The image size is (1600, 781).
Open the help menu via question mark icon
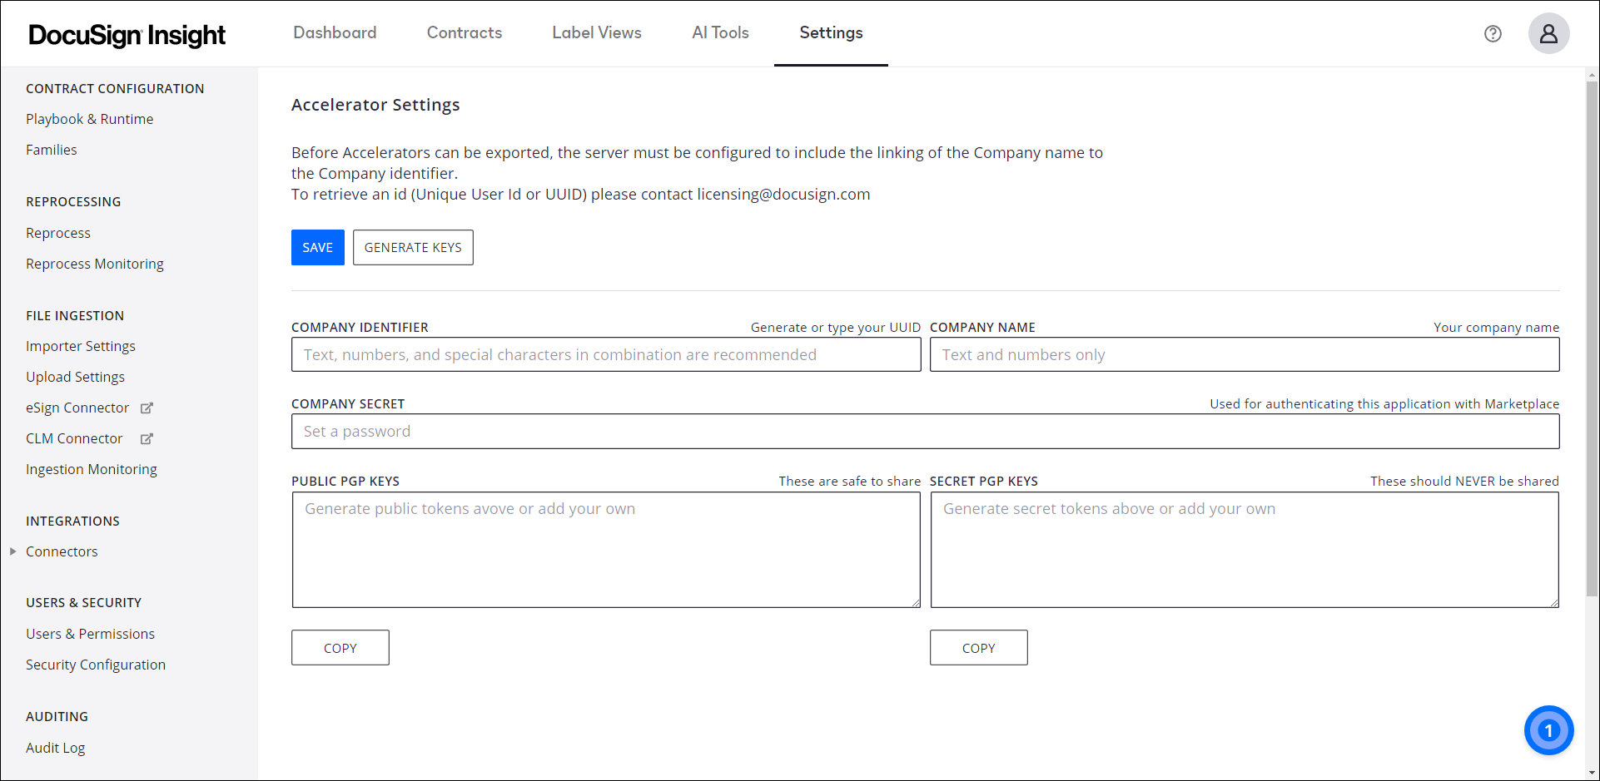[x=1493, y=33]
